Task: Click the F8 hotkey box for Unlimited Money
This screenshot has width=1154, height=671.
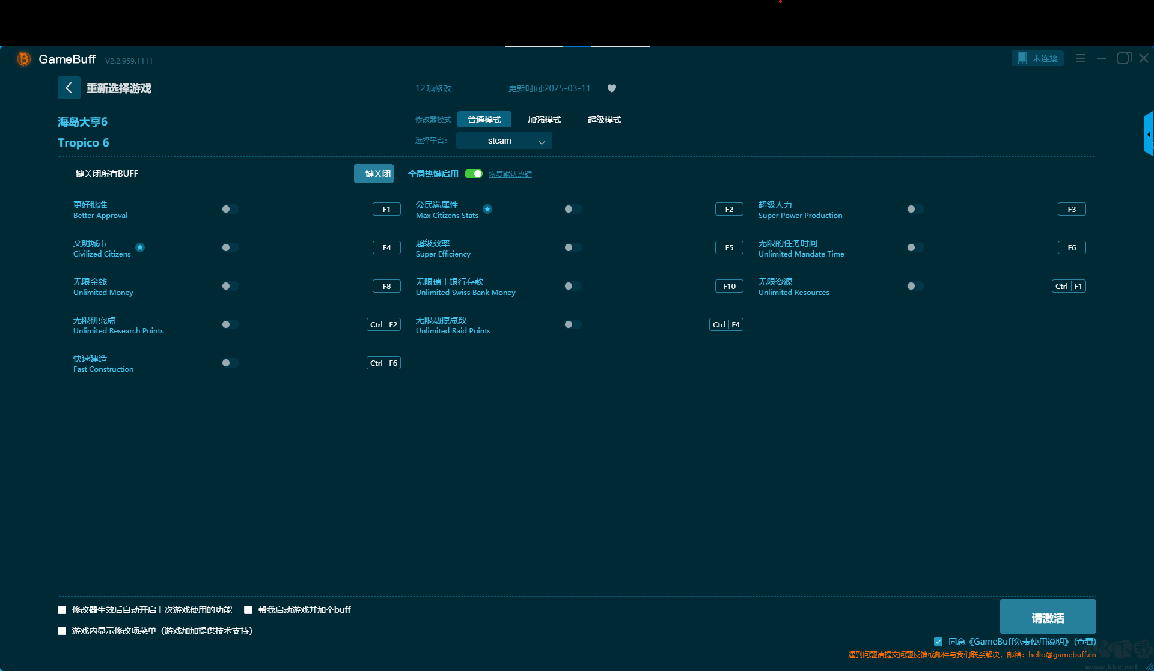Action: [386, 286]
